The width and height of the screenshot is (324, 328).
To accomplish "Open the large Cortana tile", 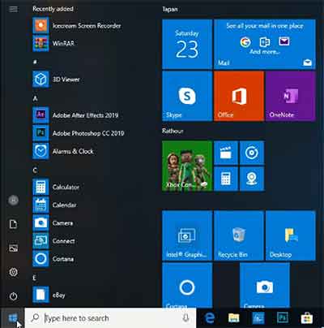I will [x=187, y=285].
